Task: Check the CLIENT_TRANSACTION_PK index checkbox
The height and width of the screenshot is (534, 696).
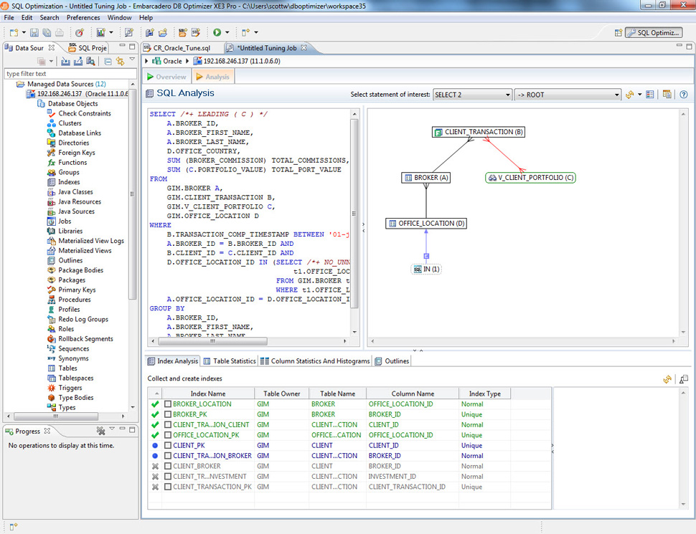Action: coord(168,487)
